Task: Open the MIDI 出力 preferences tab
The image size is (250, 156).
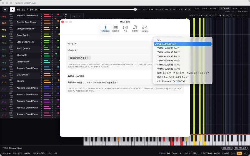Action: pos(106,29)
